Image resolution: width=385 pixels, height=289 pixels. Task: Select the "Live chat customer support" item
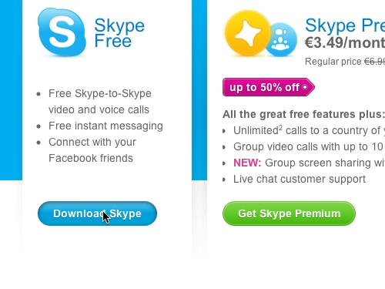pos(300,179)
